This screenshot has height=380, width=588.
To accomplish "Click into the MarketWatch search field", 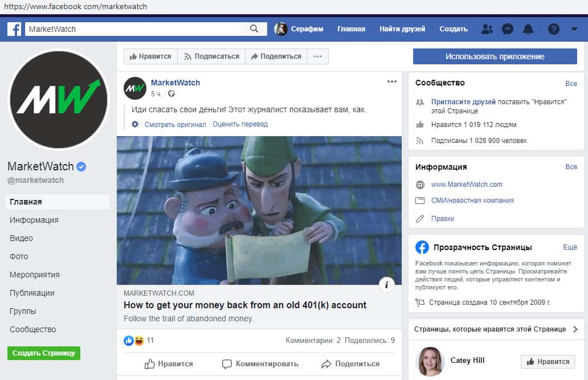I will point(133,29).
